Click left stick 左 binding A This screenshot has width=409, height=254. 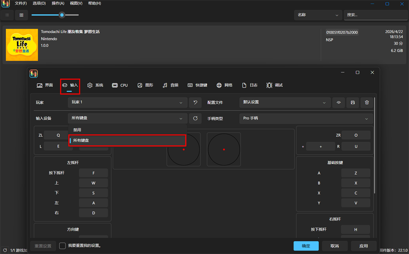pos(93,203)
